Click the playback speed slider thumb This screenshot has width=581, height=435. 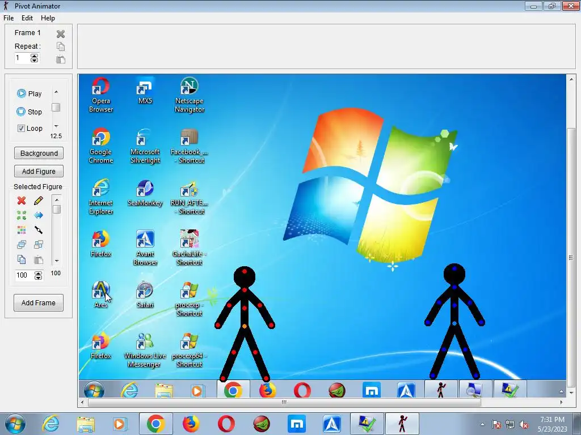56,107
